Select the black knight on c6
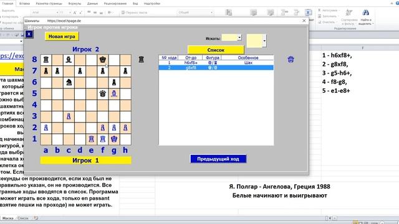This screenshot has height=224, width=399. pos(69,82)
